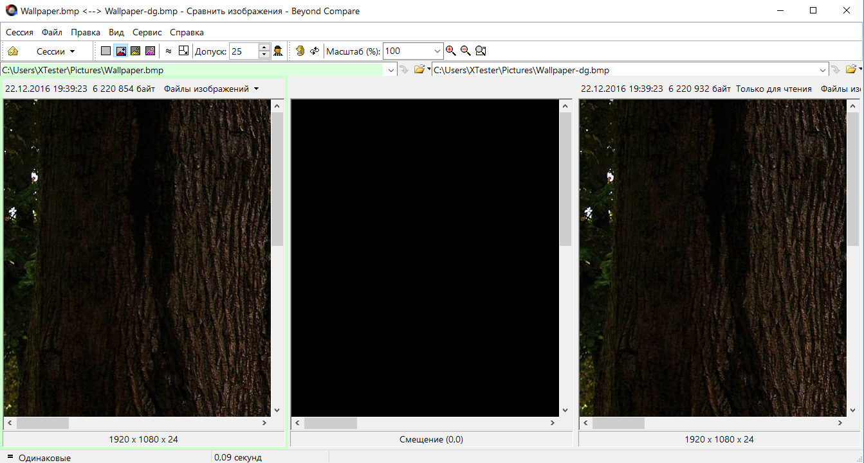Screen dimensions: 864x463
Task: Open the Сессии dropdown
Action: (55, 51)
